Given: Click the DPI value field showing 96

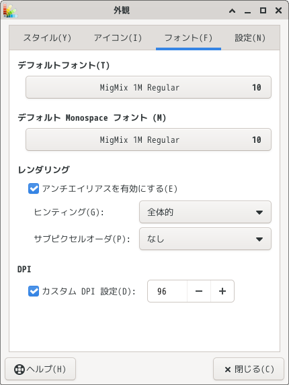Looking at the screenshot, I should 167,291.
